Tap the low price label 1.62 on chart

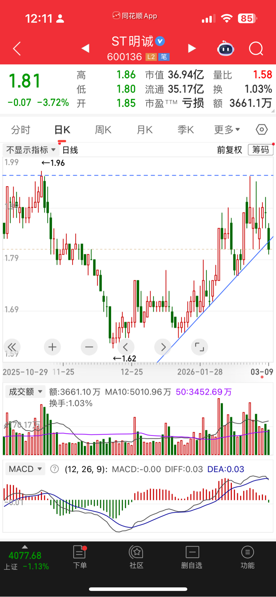pos(124,358)
